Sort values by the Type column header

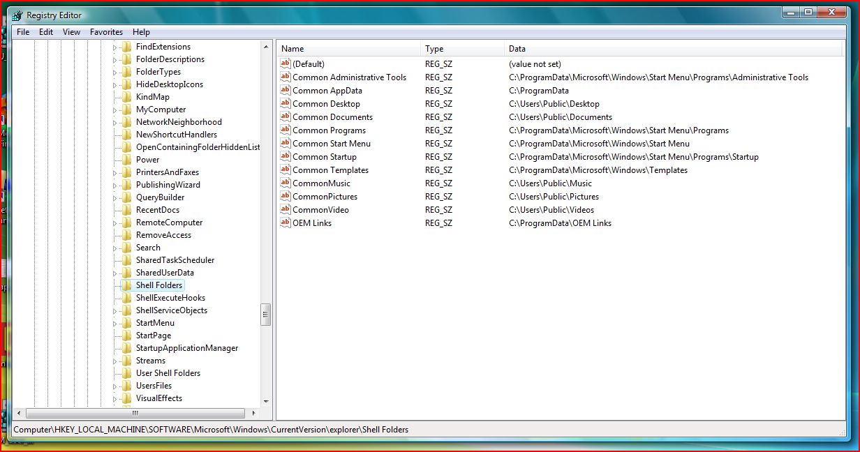[462, 49]
